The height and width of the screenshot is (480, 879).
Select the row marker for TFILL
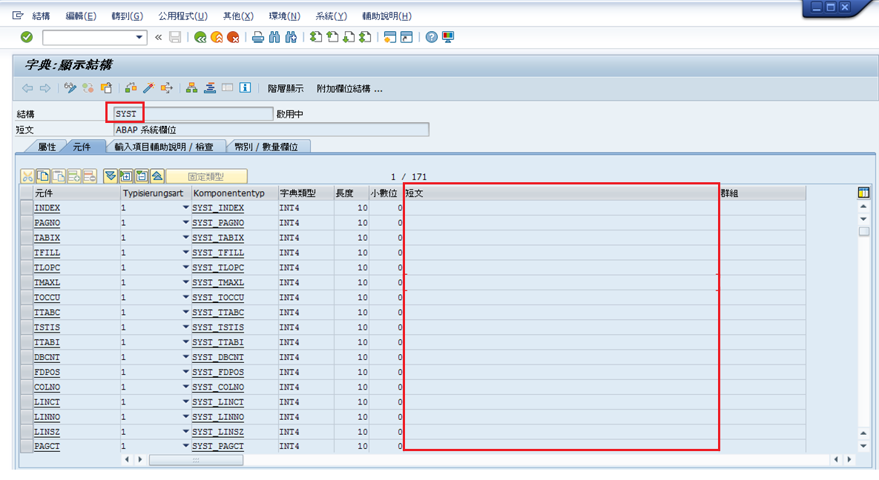(26, 253)
